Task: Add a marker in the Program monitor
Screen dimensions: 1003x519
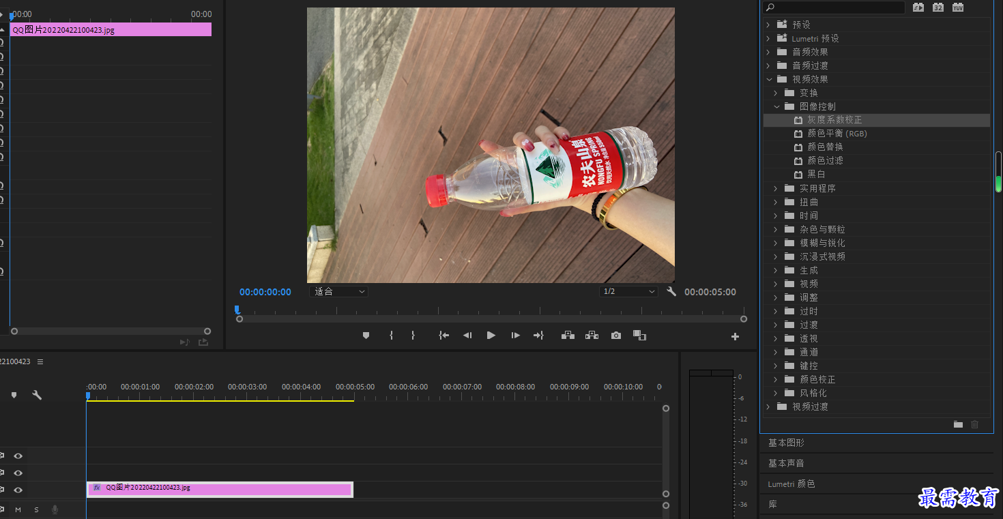Action: point(366,336)
